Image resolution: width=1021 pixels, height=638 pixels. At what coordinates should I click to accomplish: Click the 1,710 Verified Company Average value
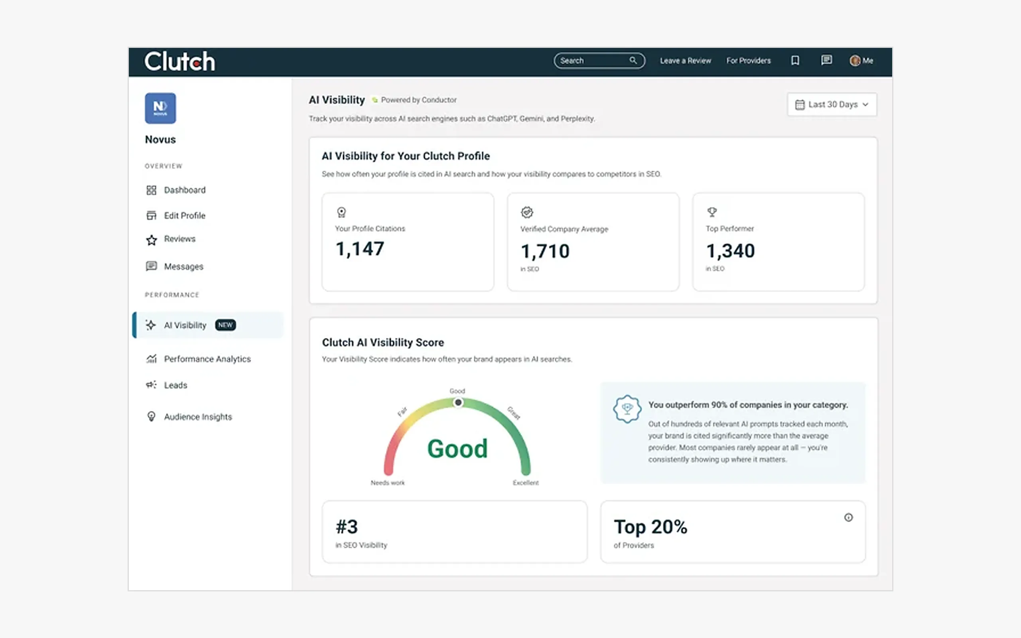point(545,252)
